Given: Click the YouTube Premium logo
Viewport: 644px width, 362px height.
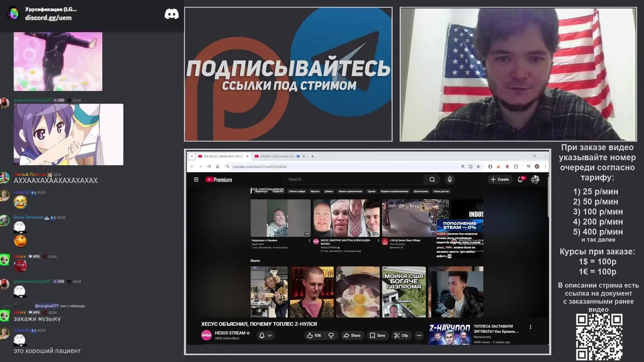Looking at the screenshot, I should [219, 179].
